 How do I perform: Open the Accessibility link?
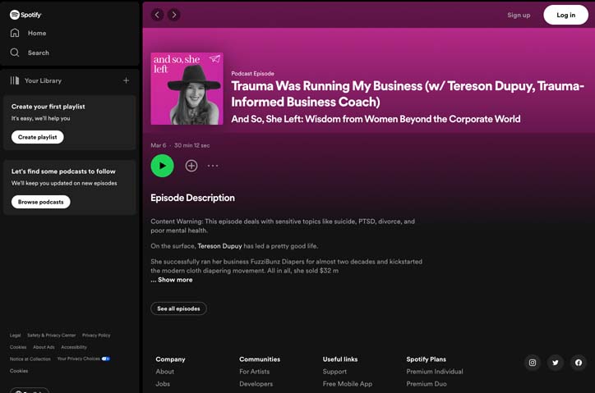pyautogui.click(x=74, y=347)
